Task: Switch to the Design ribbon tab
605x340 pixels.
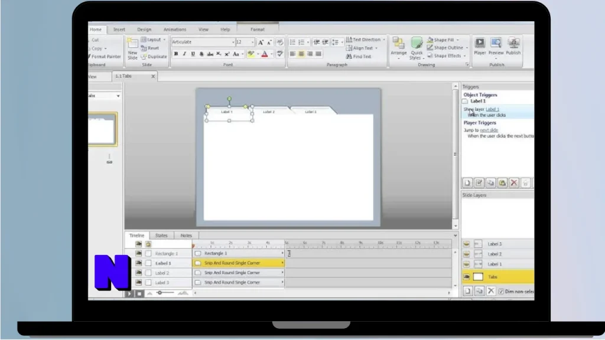Action: click(144, 30)
